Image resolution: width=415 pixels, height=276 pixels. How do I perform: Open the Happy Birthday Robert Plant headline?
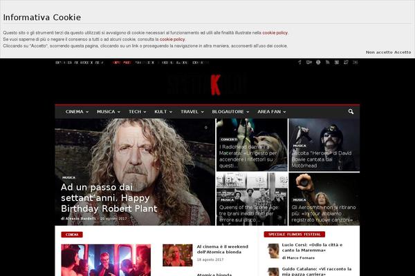[109, 198]
